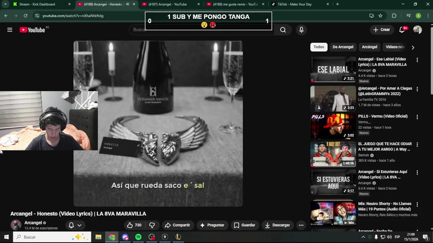This screenshot has height=243, width=433.
Task: Open the PILLS Vermu video thumbnail
Action: (x=333, y=126)
